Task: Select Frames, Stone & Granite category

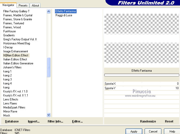Action: pyautogui.click(x=18, y=19)
